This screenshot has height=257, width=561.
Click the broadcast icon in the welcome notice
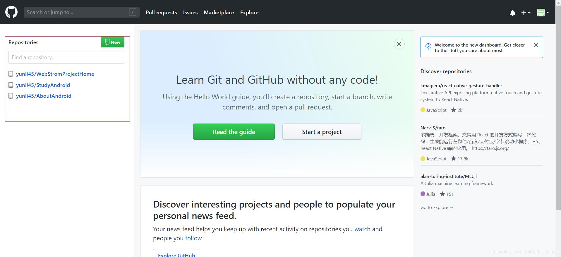(x=428, y=46)
